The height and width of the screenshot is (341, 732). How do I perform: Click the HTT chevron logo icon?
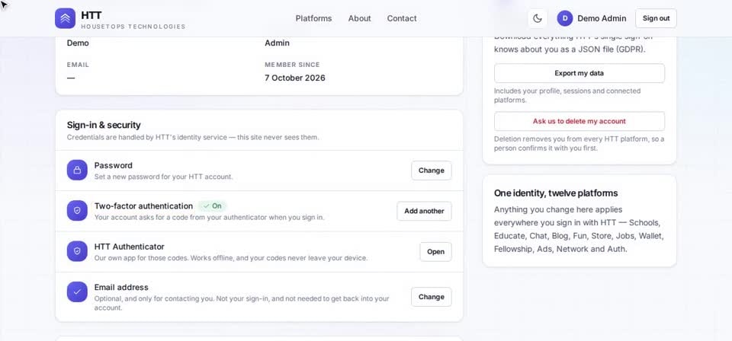[x=65, y=18]
